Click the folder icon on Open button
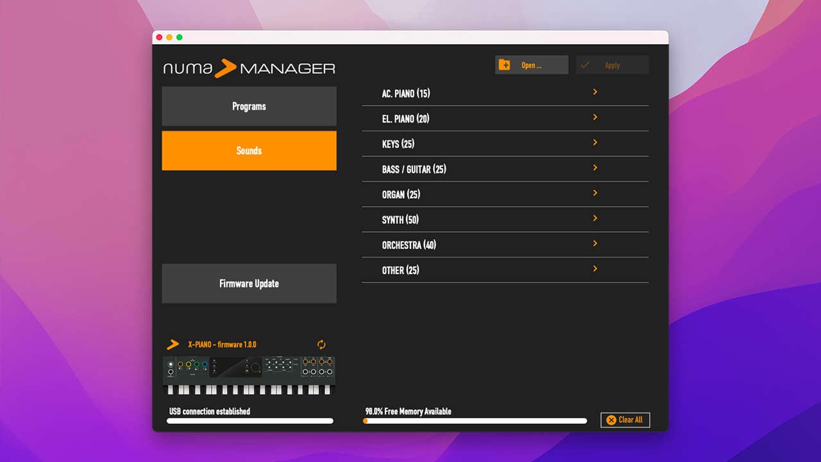Screen dimensions: 821x462 (505, 65)
